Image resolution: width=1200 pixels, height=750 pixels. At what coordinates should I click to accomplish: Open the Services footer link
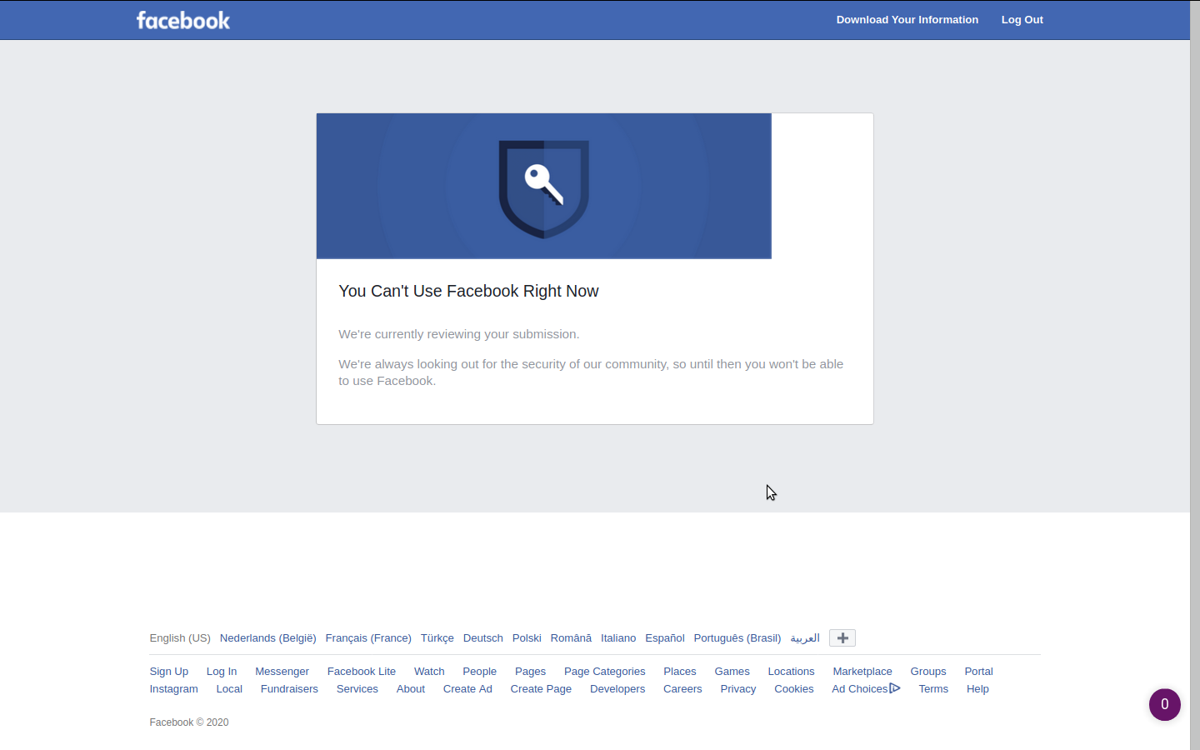(357, 689)
